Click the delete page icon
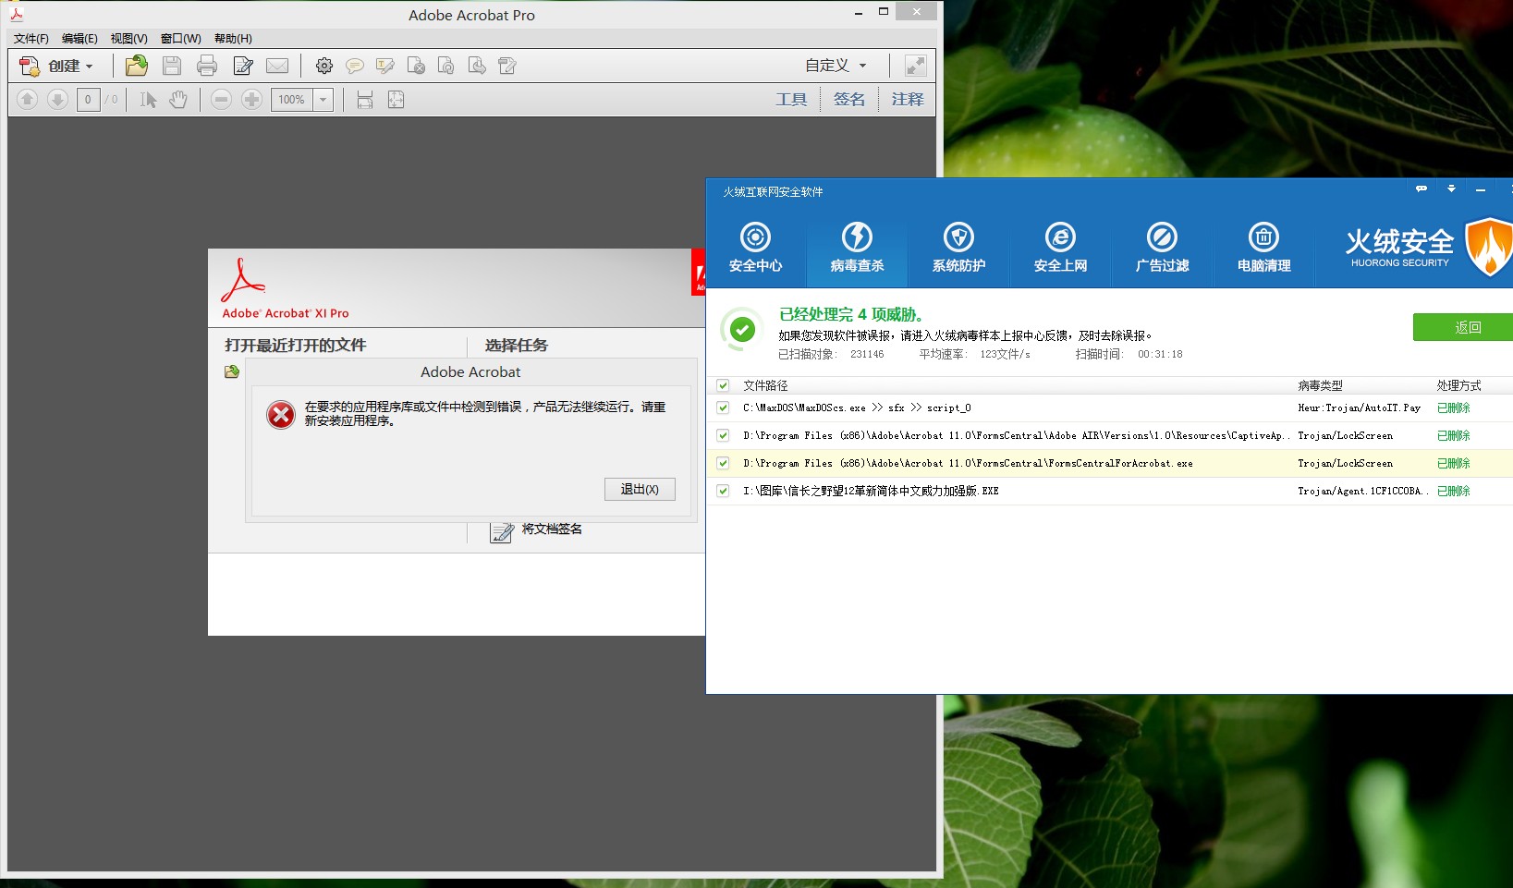1513x888 pixels. click(416, 66)
